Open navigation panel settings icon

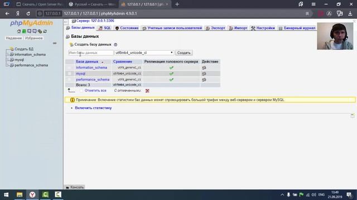[40, 31]
